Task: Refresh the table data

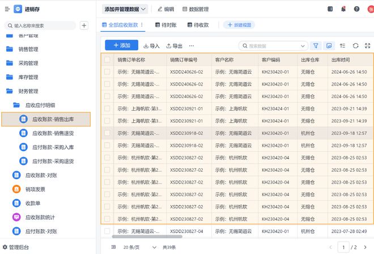Action: coord(356,45)
